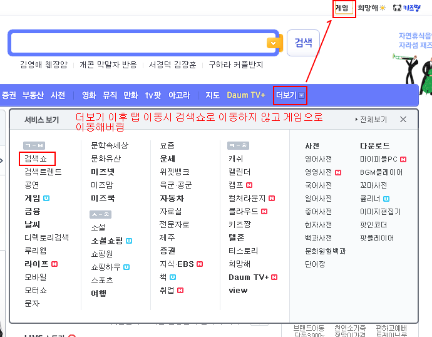This screenshot has height=337, width=432.
Task: Click trending search 구하라 커플반지
Action: 236,65
